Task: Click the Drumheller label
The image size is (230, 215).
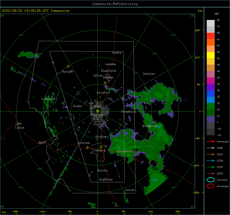Action: pyautogui.click(x=150, y=126)
